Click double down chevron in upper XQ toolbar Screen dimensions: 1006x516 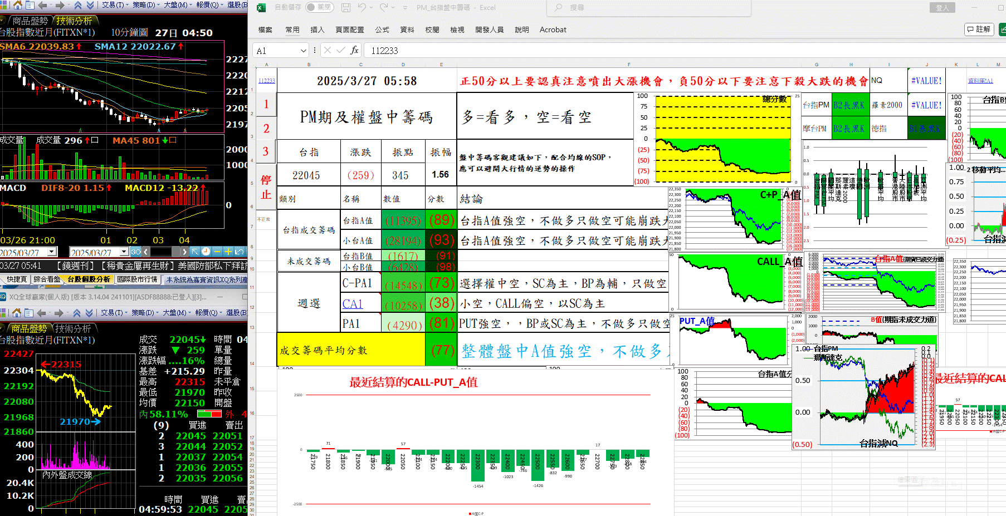[90, 5]
